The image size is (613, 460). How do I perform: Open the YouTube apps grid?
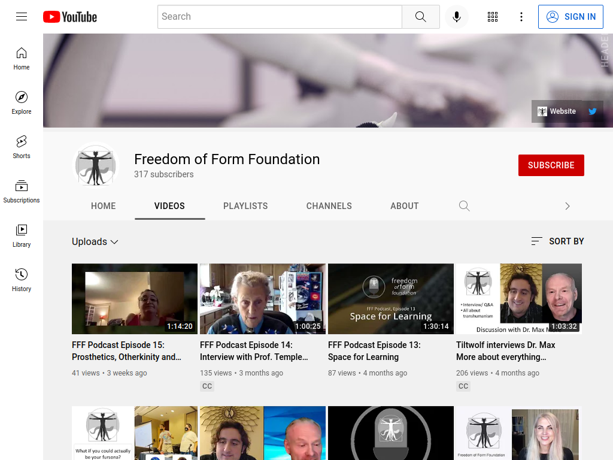(x=493, y=17)
